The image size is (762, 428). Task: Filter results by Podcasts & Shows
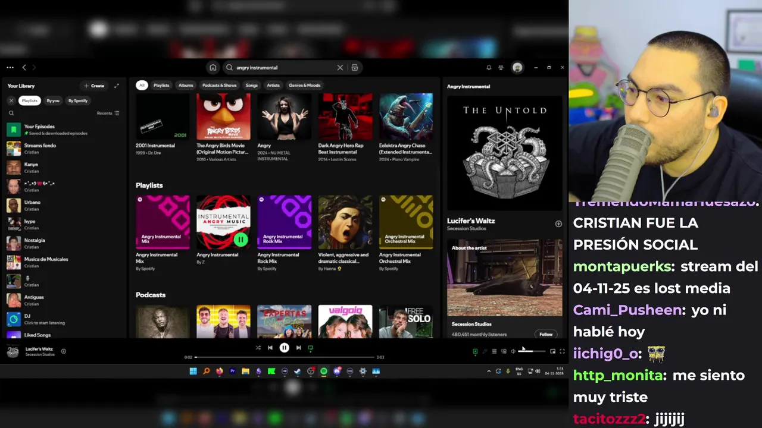click(x=219, y=85)
